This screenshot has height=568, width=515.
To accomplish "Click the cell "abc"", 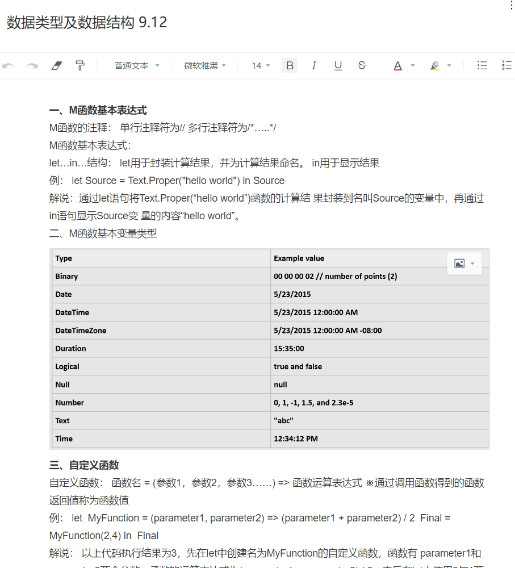I will (379, 420).
